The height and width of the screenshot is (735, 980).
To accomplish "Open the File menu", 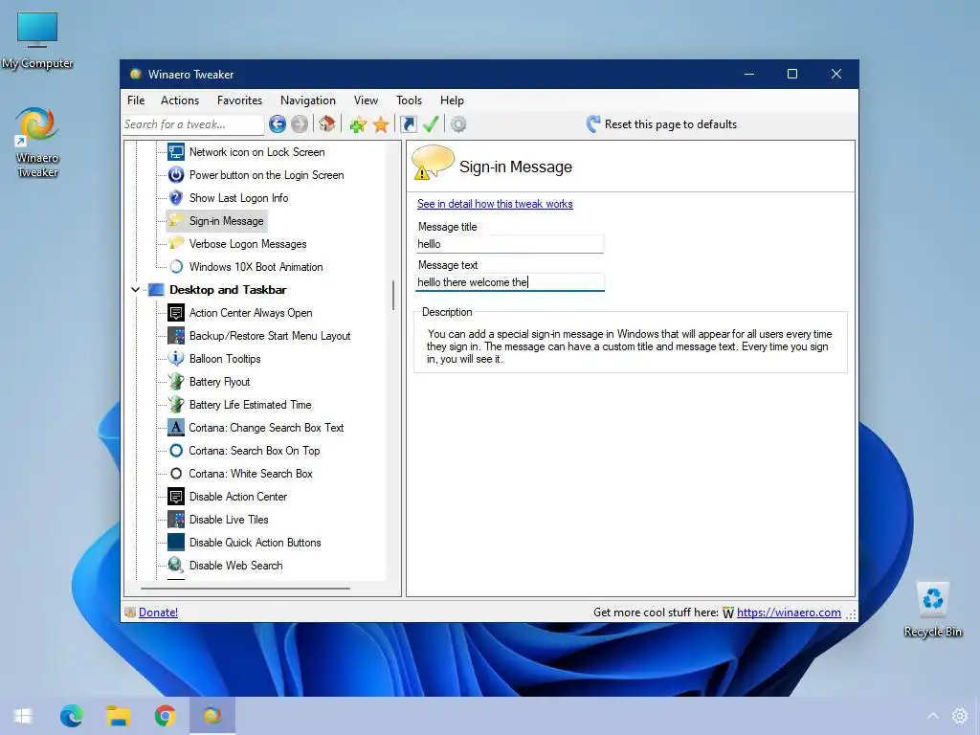I will tap(136, 100).
